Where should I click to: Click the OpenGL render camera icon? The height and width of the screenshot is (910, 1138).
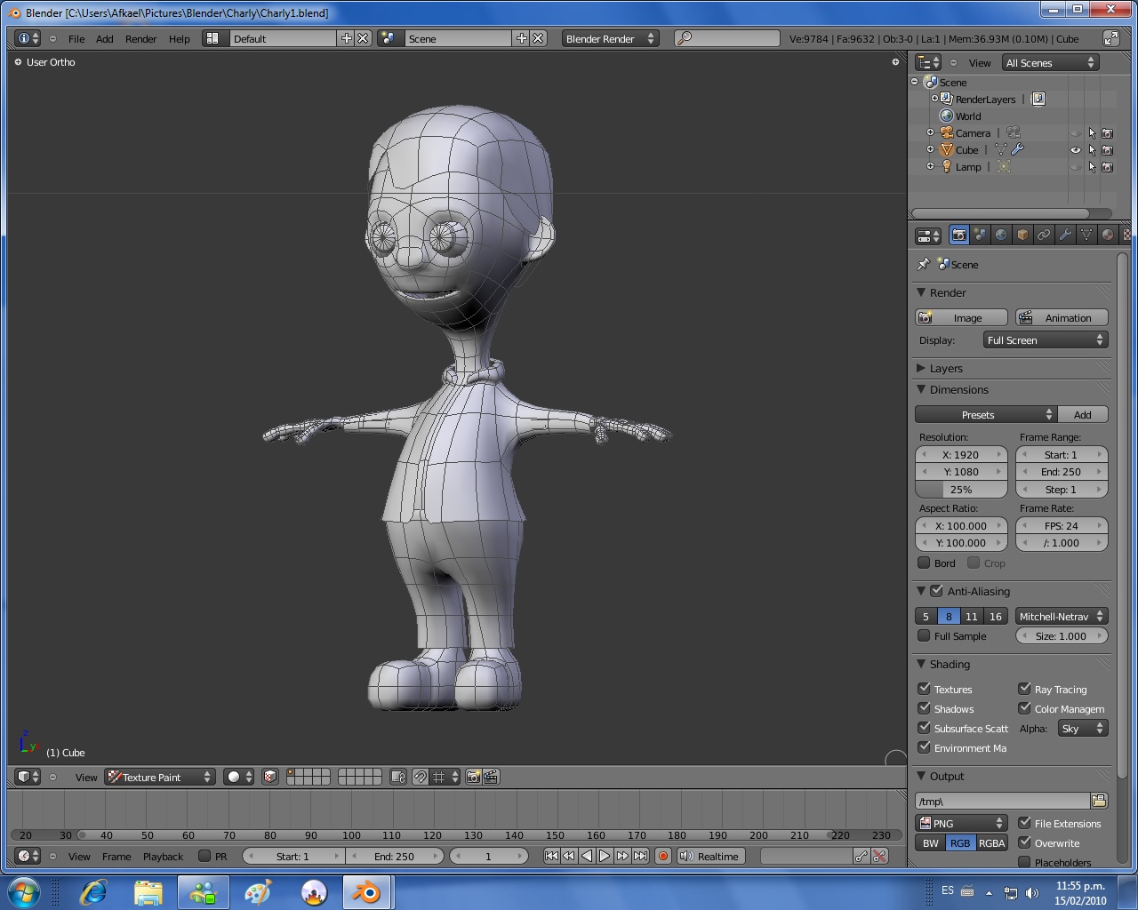[473, 778]
